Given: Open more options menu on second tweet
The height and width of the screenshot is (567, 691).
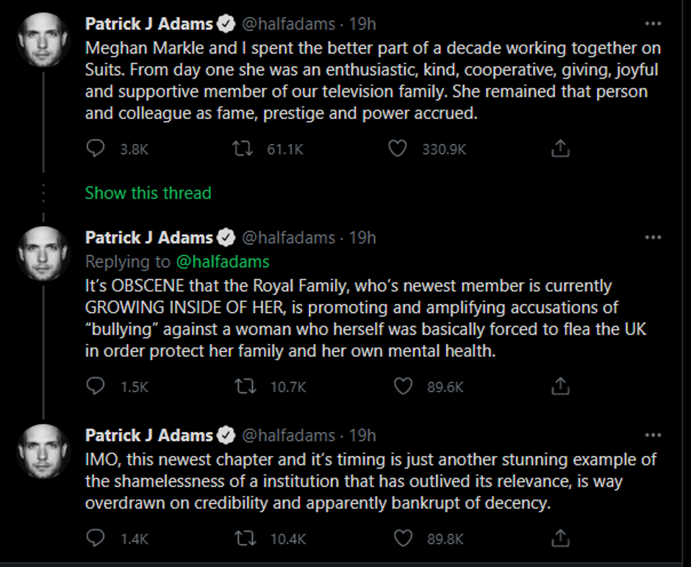Looking at the screenshot, I should (x=653, y=237).
